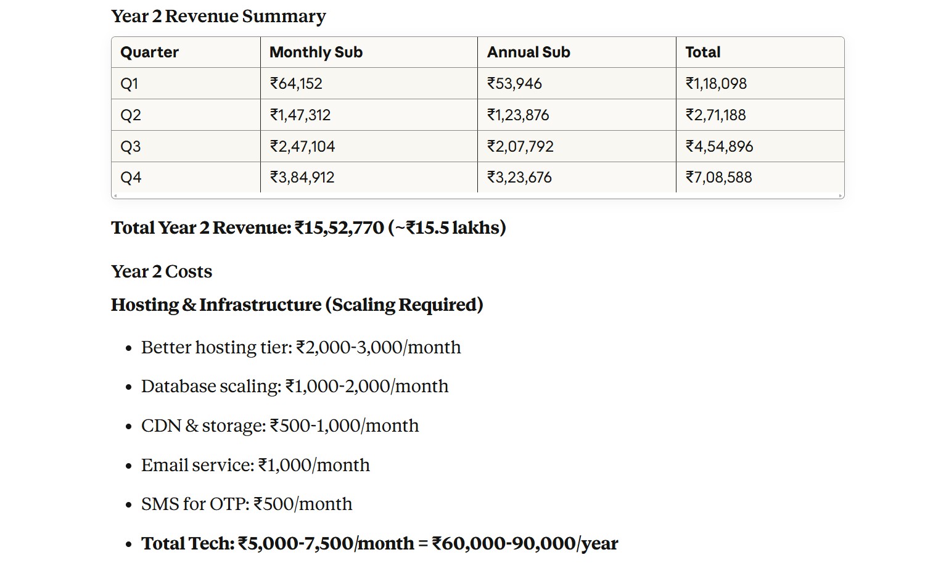The height and width of the screenshot is (576, 925).
Task: Click the table's left scroll arrow
Action: 115,195
